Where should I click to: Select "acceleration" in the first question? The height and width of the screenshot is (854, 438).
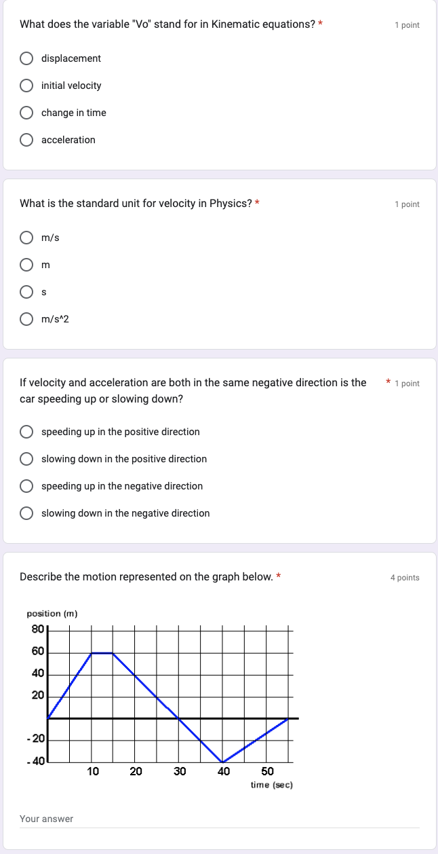(26, 140)
